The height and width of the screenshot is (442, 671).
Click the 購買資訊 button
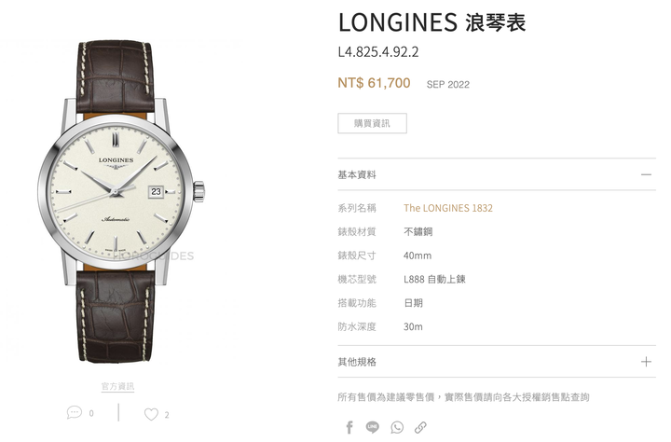pyautogui.click(x=372, y=123)
